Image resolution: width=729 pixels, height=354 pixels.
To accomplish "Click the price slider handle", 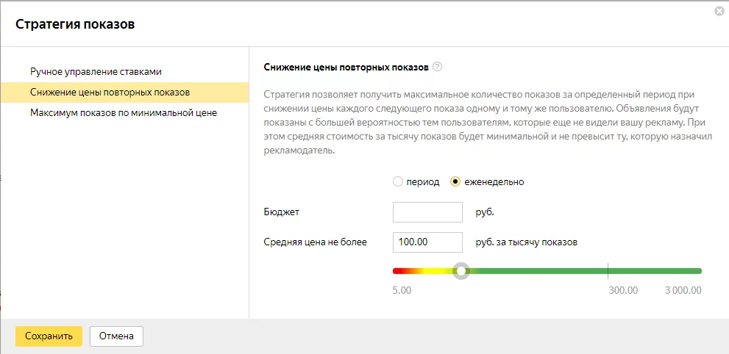I will pyautogui.click(x=461, y=271).
